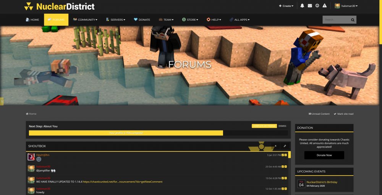Edit the 23 Oct 4:43 AM shout

tap(283, 167)
